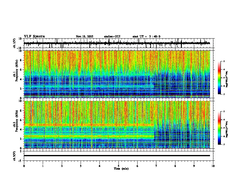Click the "Time (min)" axis label
The image size is (240, 186).
[x=121, y=169]
